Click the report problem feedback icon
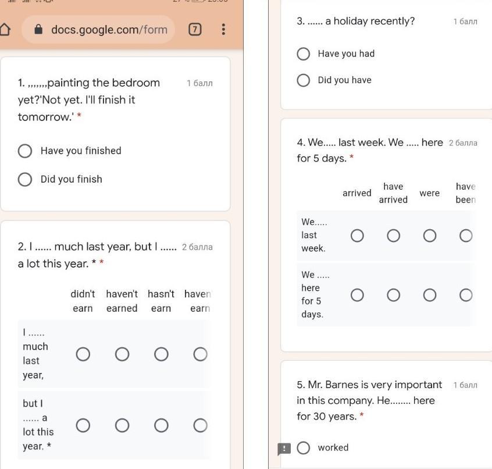492x469 pixels. pos(284,449)
